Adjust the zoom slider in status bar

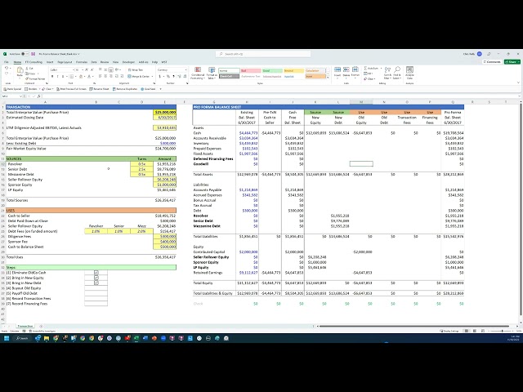click(503, 331)
